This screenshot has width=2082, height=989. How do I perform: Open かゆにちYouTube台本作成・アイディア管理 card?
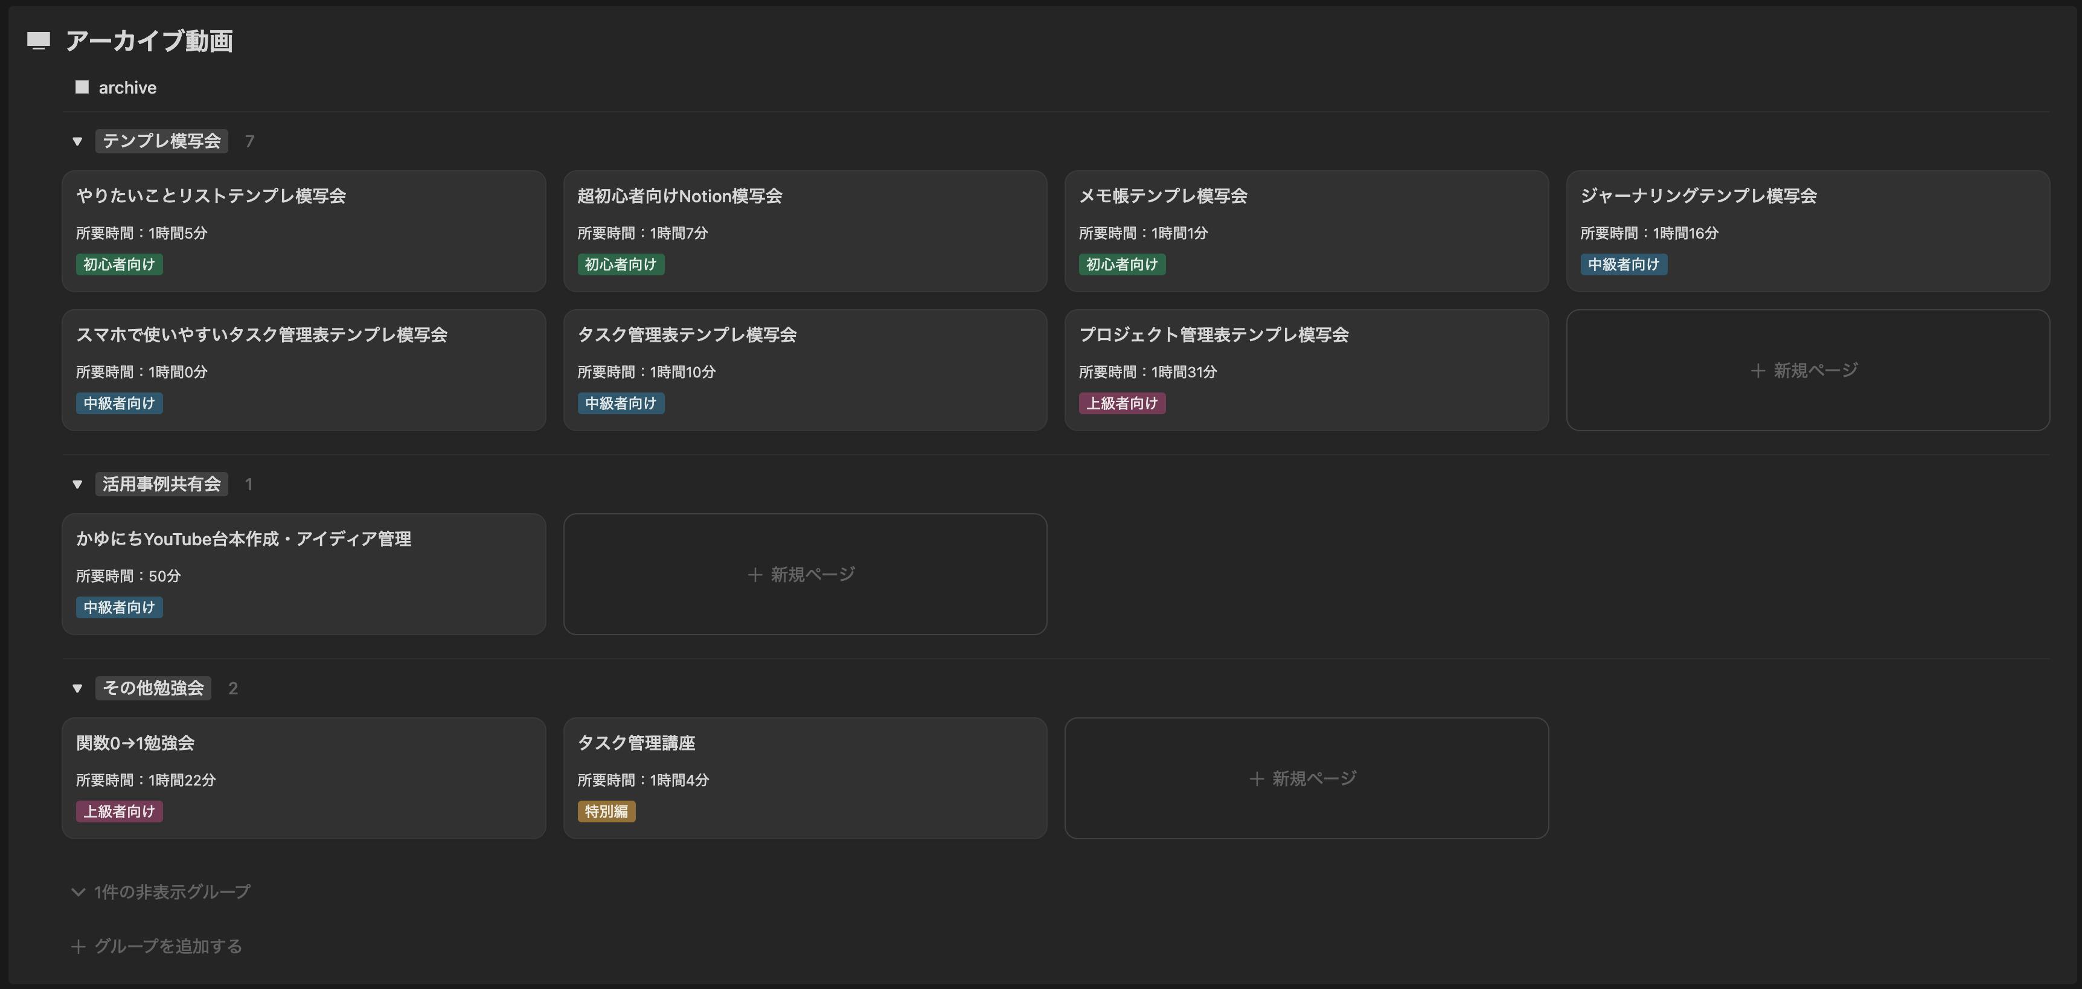click(304, 574)
